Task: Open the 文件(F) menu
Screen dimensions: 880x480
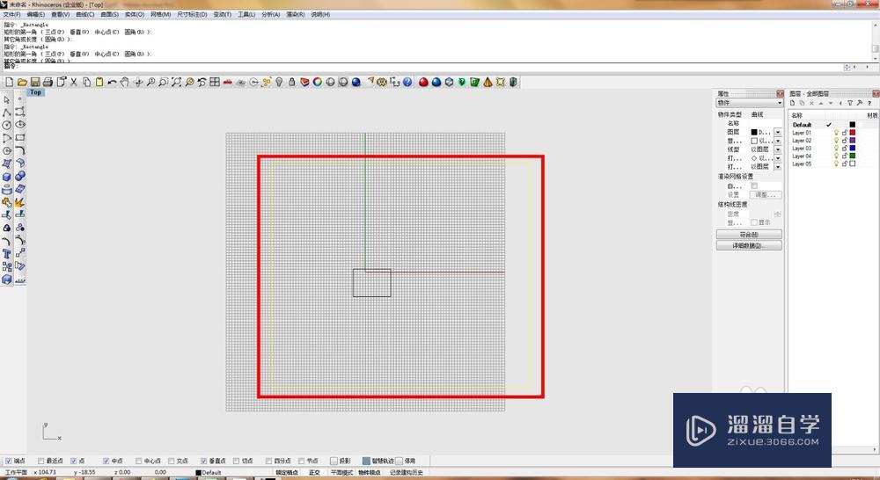Action: click(x=11, y=15)
